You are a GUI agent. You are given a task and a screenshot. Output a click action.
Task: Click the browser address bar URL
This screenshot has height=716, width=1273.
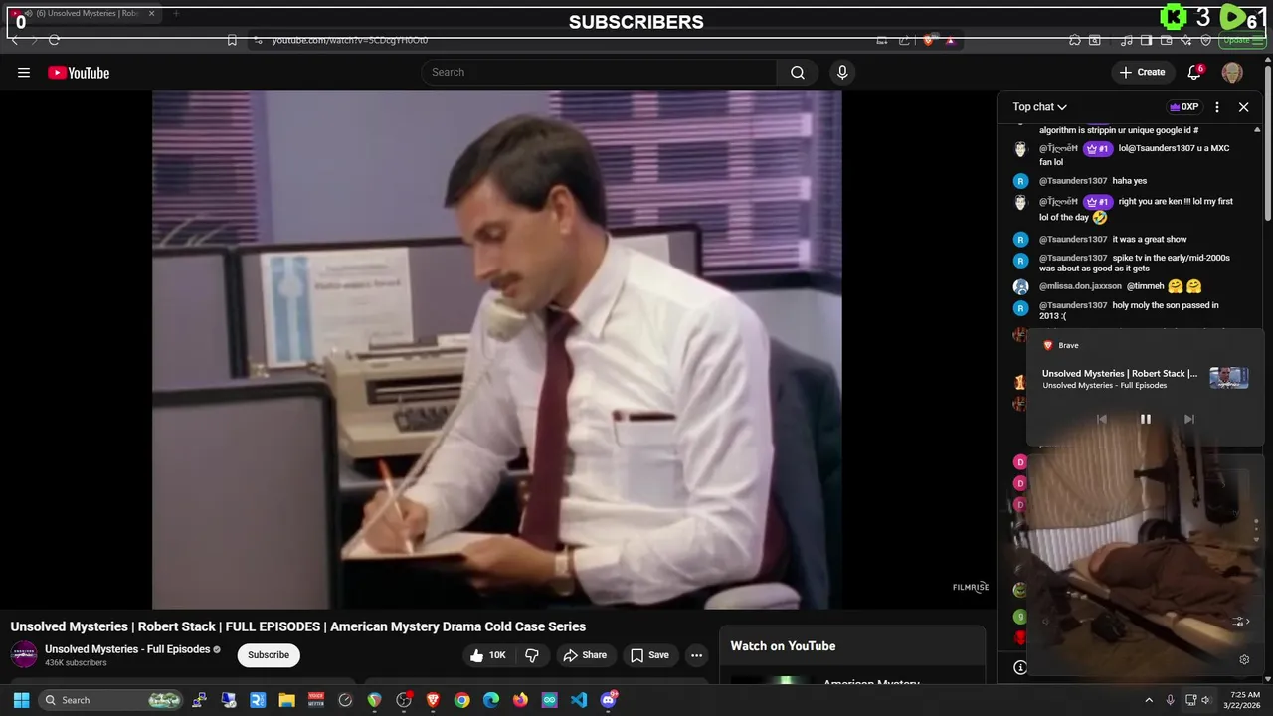[350, 40]
